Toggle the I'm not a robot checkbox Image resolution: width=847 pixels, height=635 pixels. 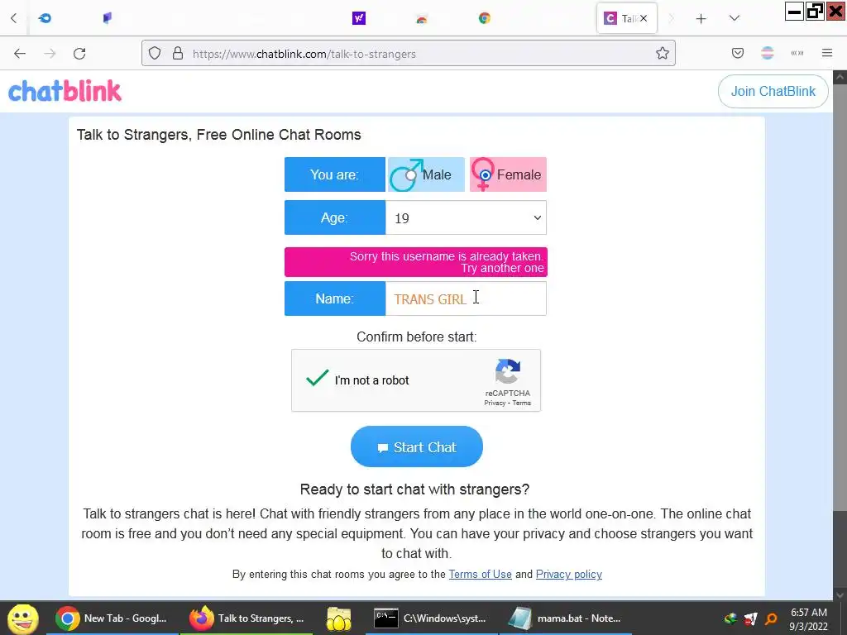click(317, 378)
